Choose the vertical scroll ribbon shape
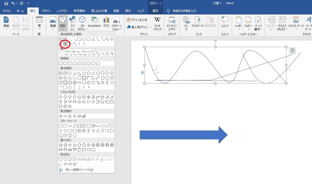The image size is (312, 184). pos(79,150)
